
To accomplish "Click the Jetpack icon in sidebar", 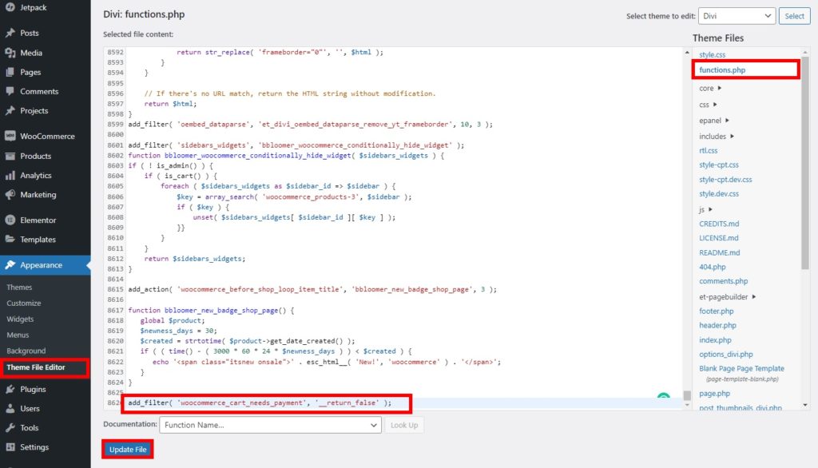I will point(10,7).
